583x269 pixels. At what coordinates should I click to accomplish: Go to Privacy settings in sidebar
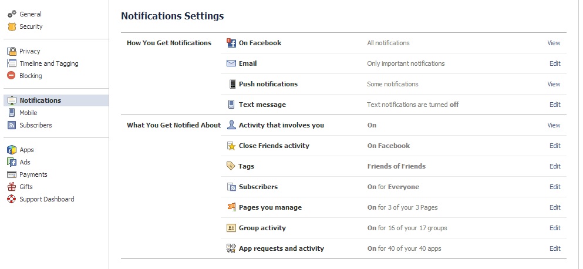coord(29,51)
